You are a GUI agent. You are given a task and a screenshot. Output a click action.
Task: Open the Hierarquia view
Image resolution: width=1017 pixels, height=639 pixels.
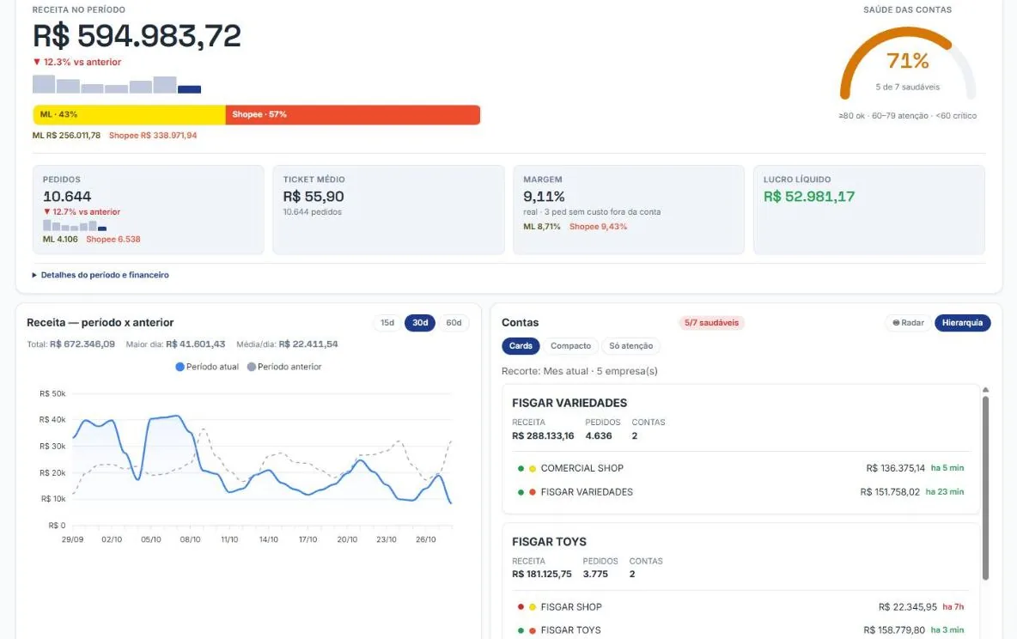tap(963, 322)
